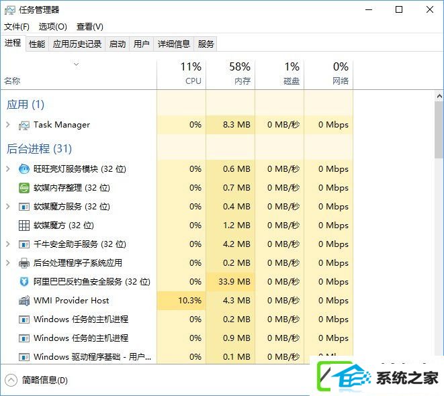Sort by the 内存 column header

point(230,75)
